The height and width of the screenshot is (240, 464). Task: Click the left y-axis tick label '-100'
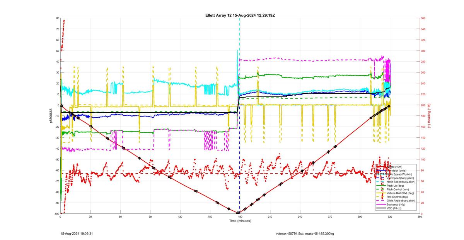[56, 214]
